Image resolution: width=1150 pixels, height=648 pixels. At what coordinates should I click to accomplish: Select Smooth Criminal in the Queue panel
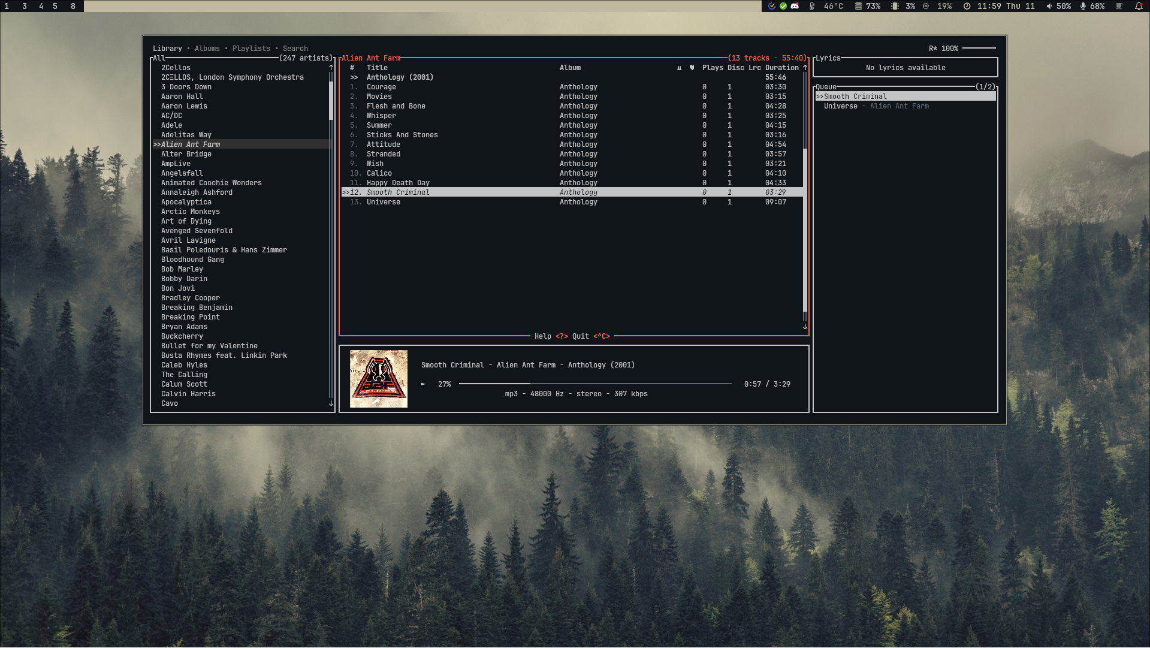905,97
